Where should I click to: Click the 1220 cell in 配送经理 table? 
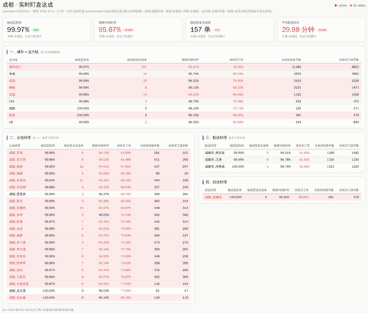click(355, 166)
